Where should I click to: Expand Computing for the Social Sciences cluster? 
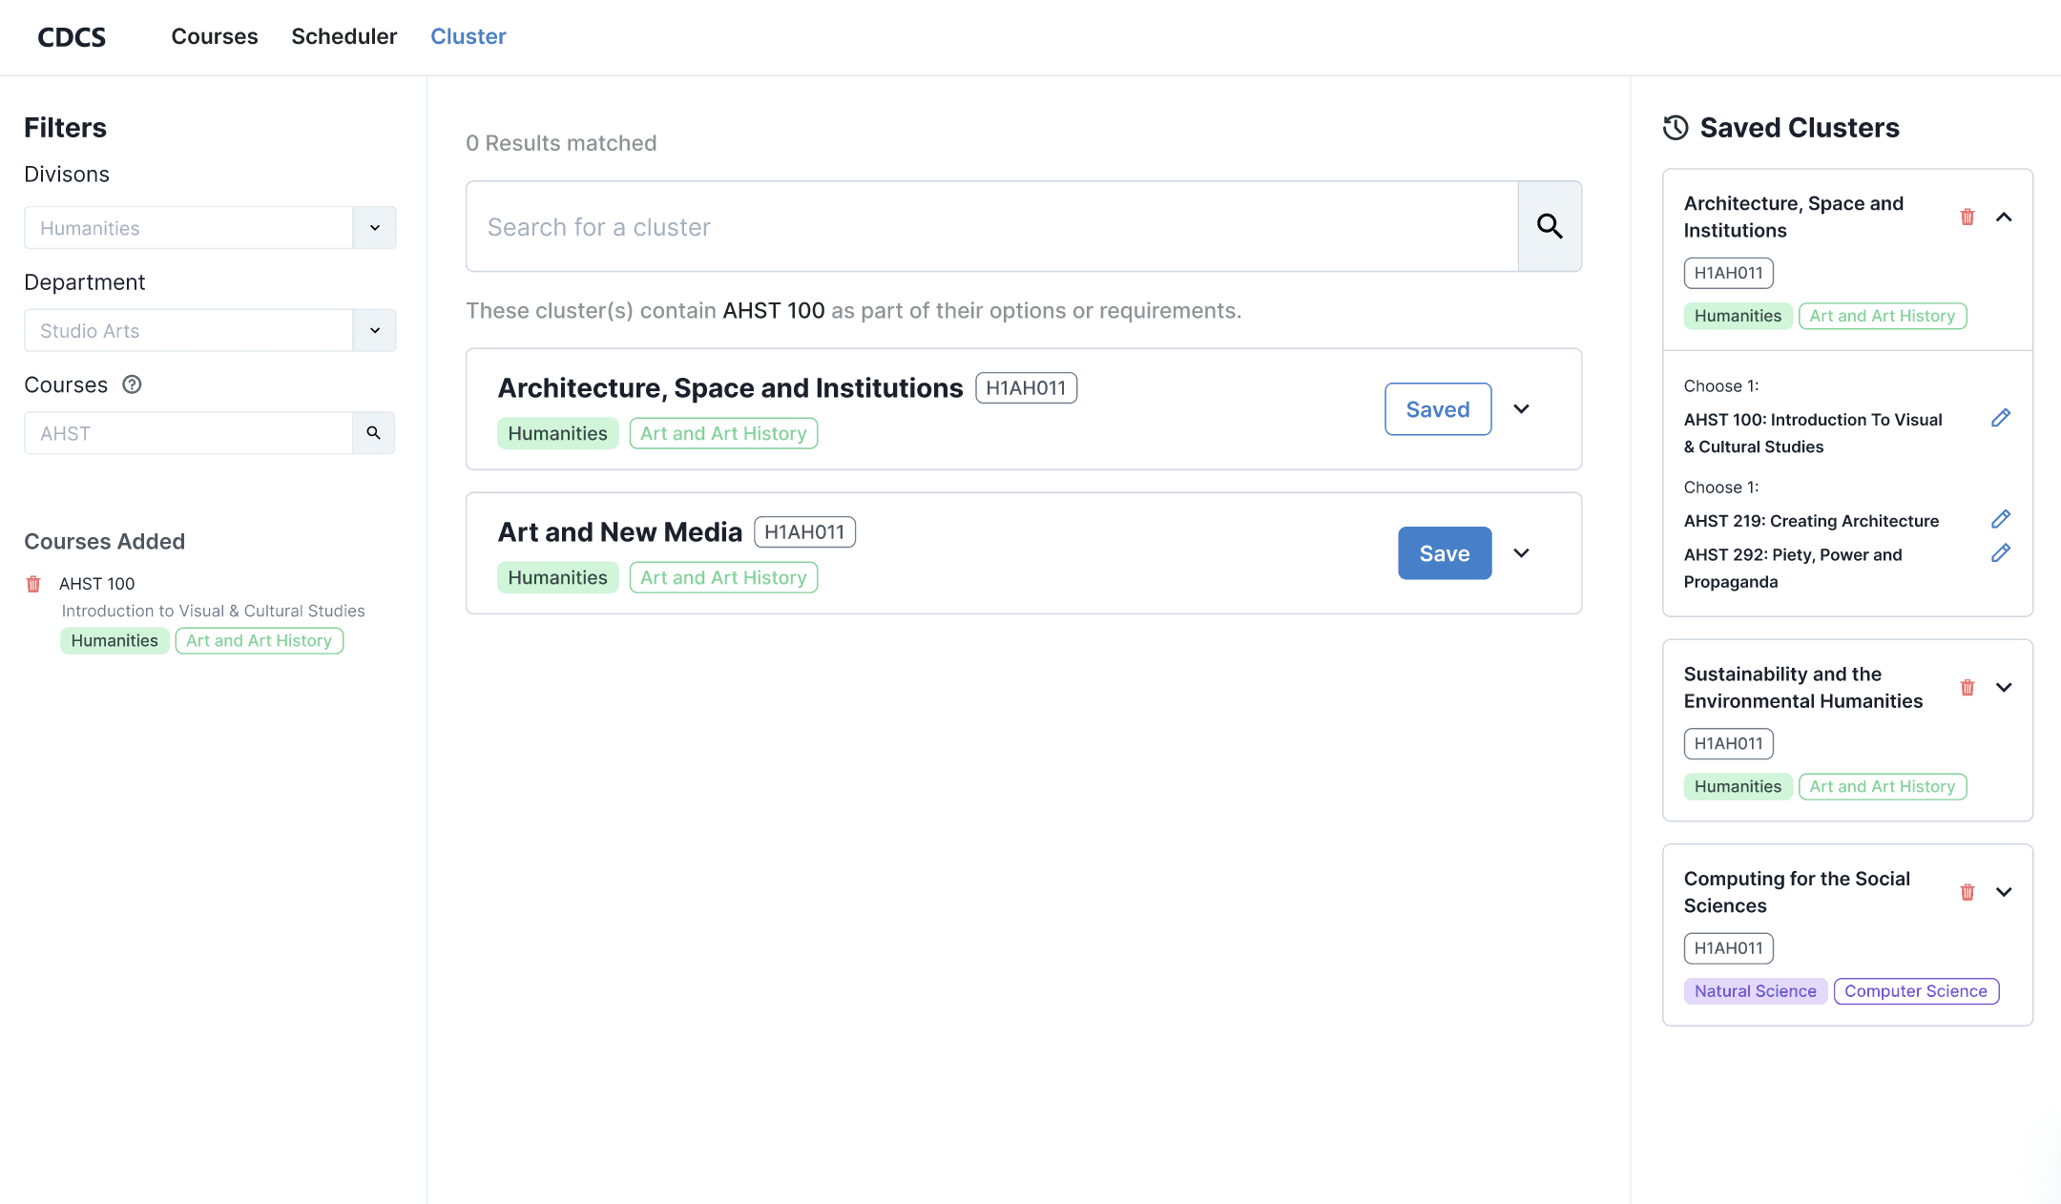coord(2004,892)
